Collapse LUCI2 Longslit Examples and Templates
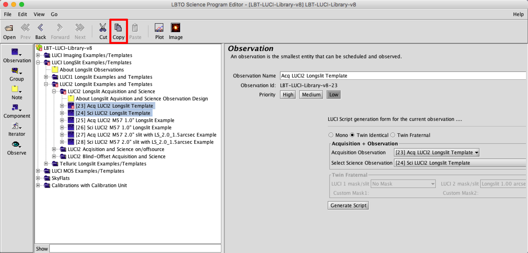 (46, 84)
